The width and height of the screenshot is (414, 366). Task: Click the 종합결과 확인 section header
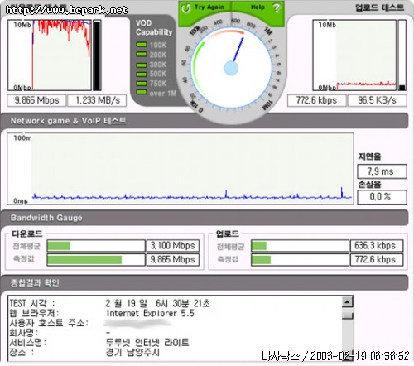205,282
